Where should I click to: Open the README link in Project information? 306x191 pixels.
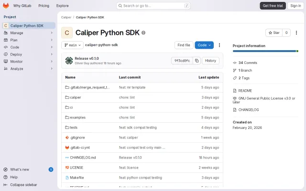click(245, 91)
